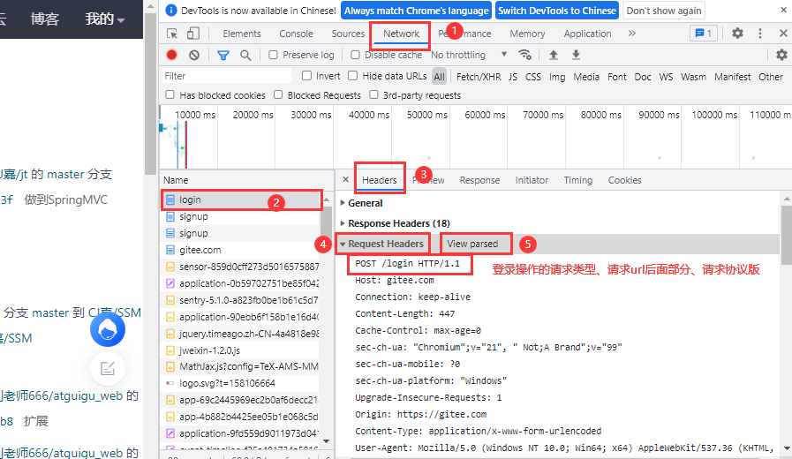Select the login request row
The image size is (792, 459).
[x=241, y=199]
